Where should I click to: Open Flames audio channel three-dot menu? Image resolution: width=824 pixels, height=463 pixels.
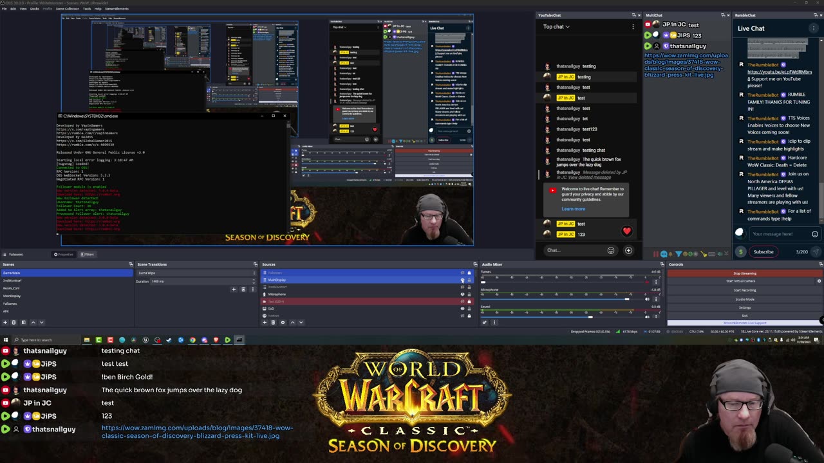[x=656, y=282]
